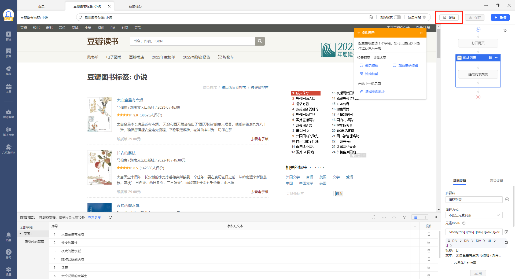Click the add-data file icon in preview toolbar

(374, 217)
